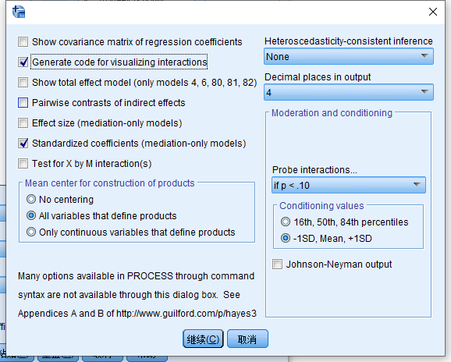Enable Johnson-Neyman output checkbox
451x362 pixels.
pyautogui.click(x=277, y=264)
